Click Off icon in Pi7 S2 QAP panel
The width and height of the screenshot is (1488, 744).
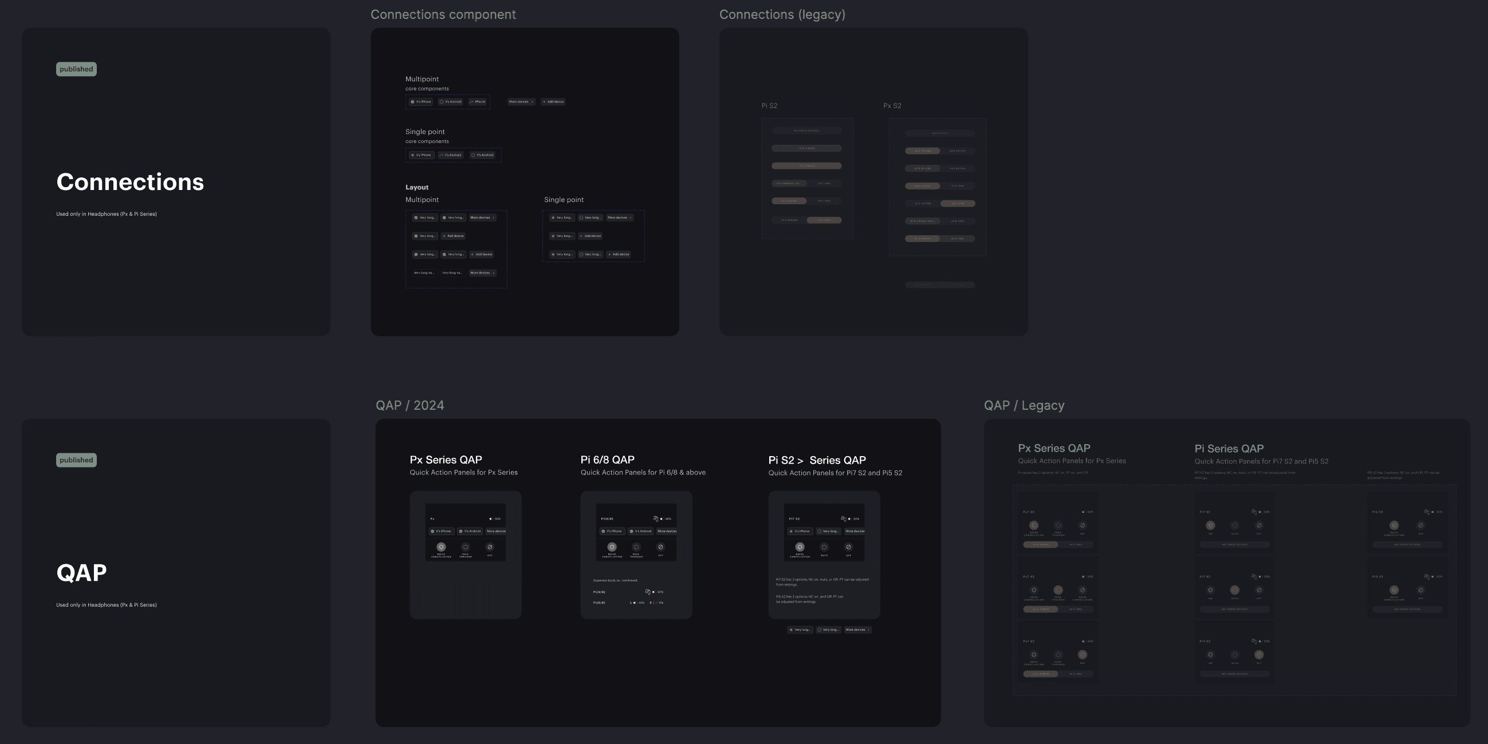849,547
